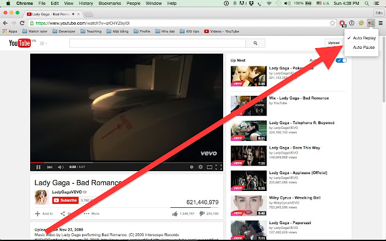The height and width of the screenshot is (241, 386).
Task: Open the Window menu
Action: coord(154,4)
